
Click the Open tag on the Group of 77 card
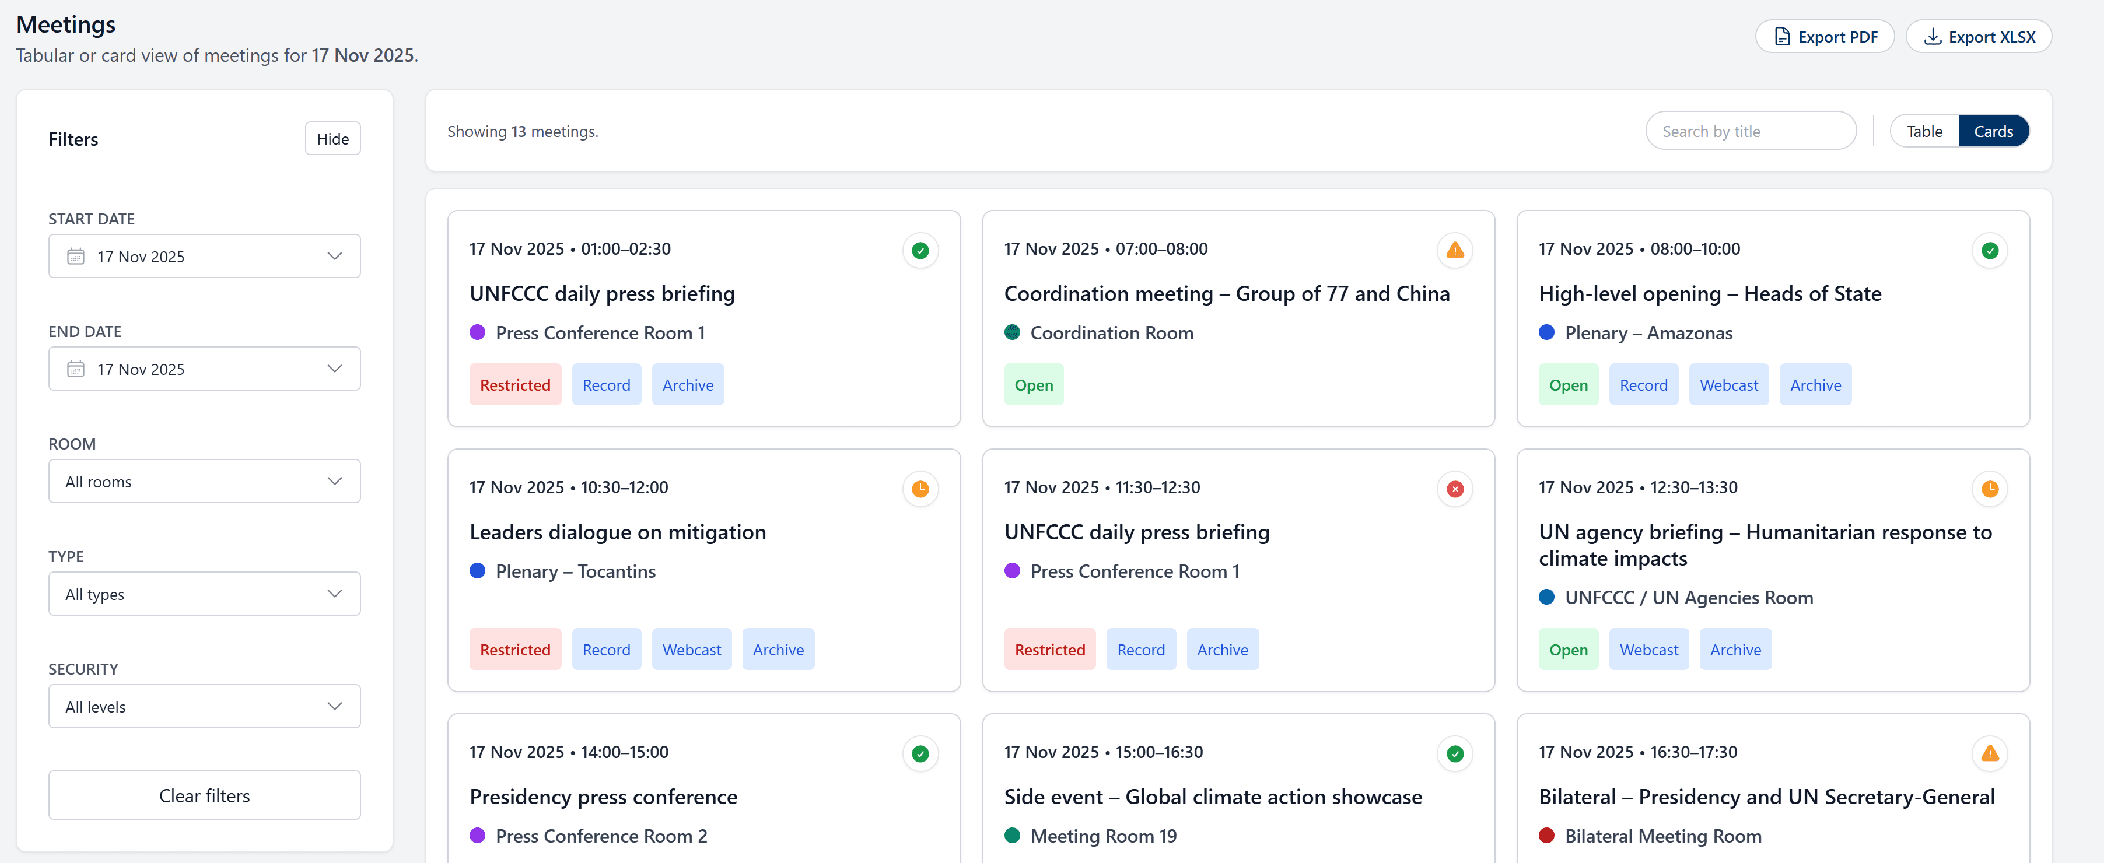point(1033,384)
